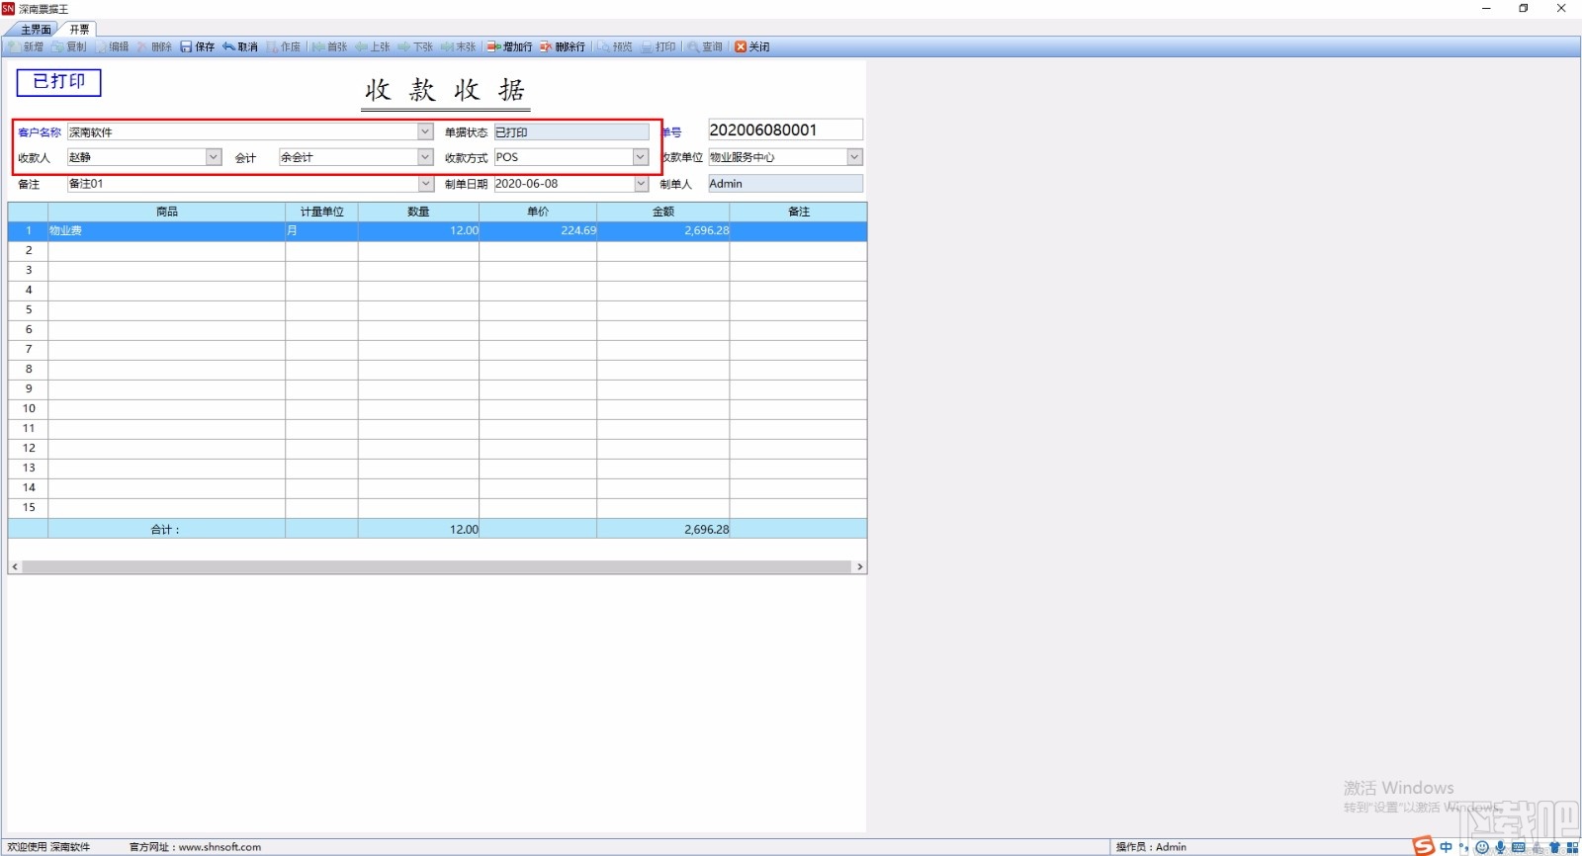Image resolution: width=1582 pixels, height=856 pixels.
Task: Select the 12.00 quantity cell in row 1
Action: coord(418,230)
